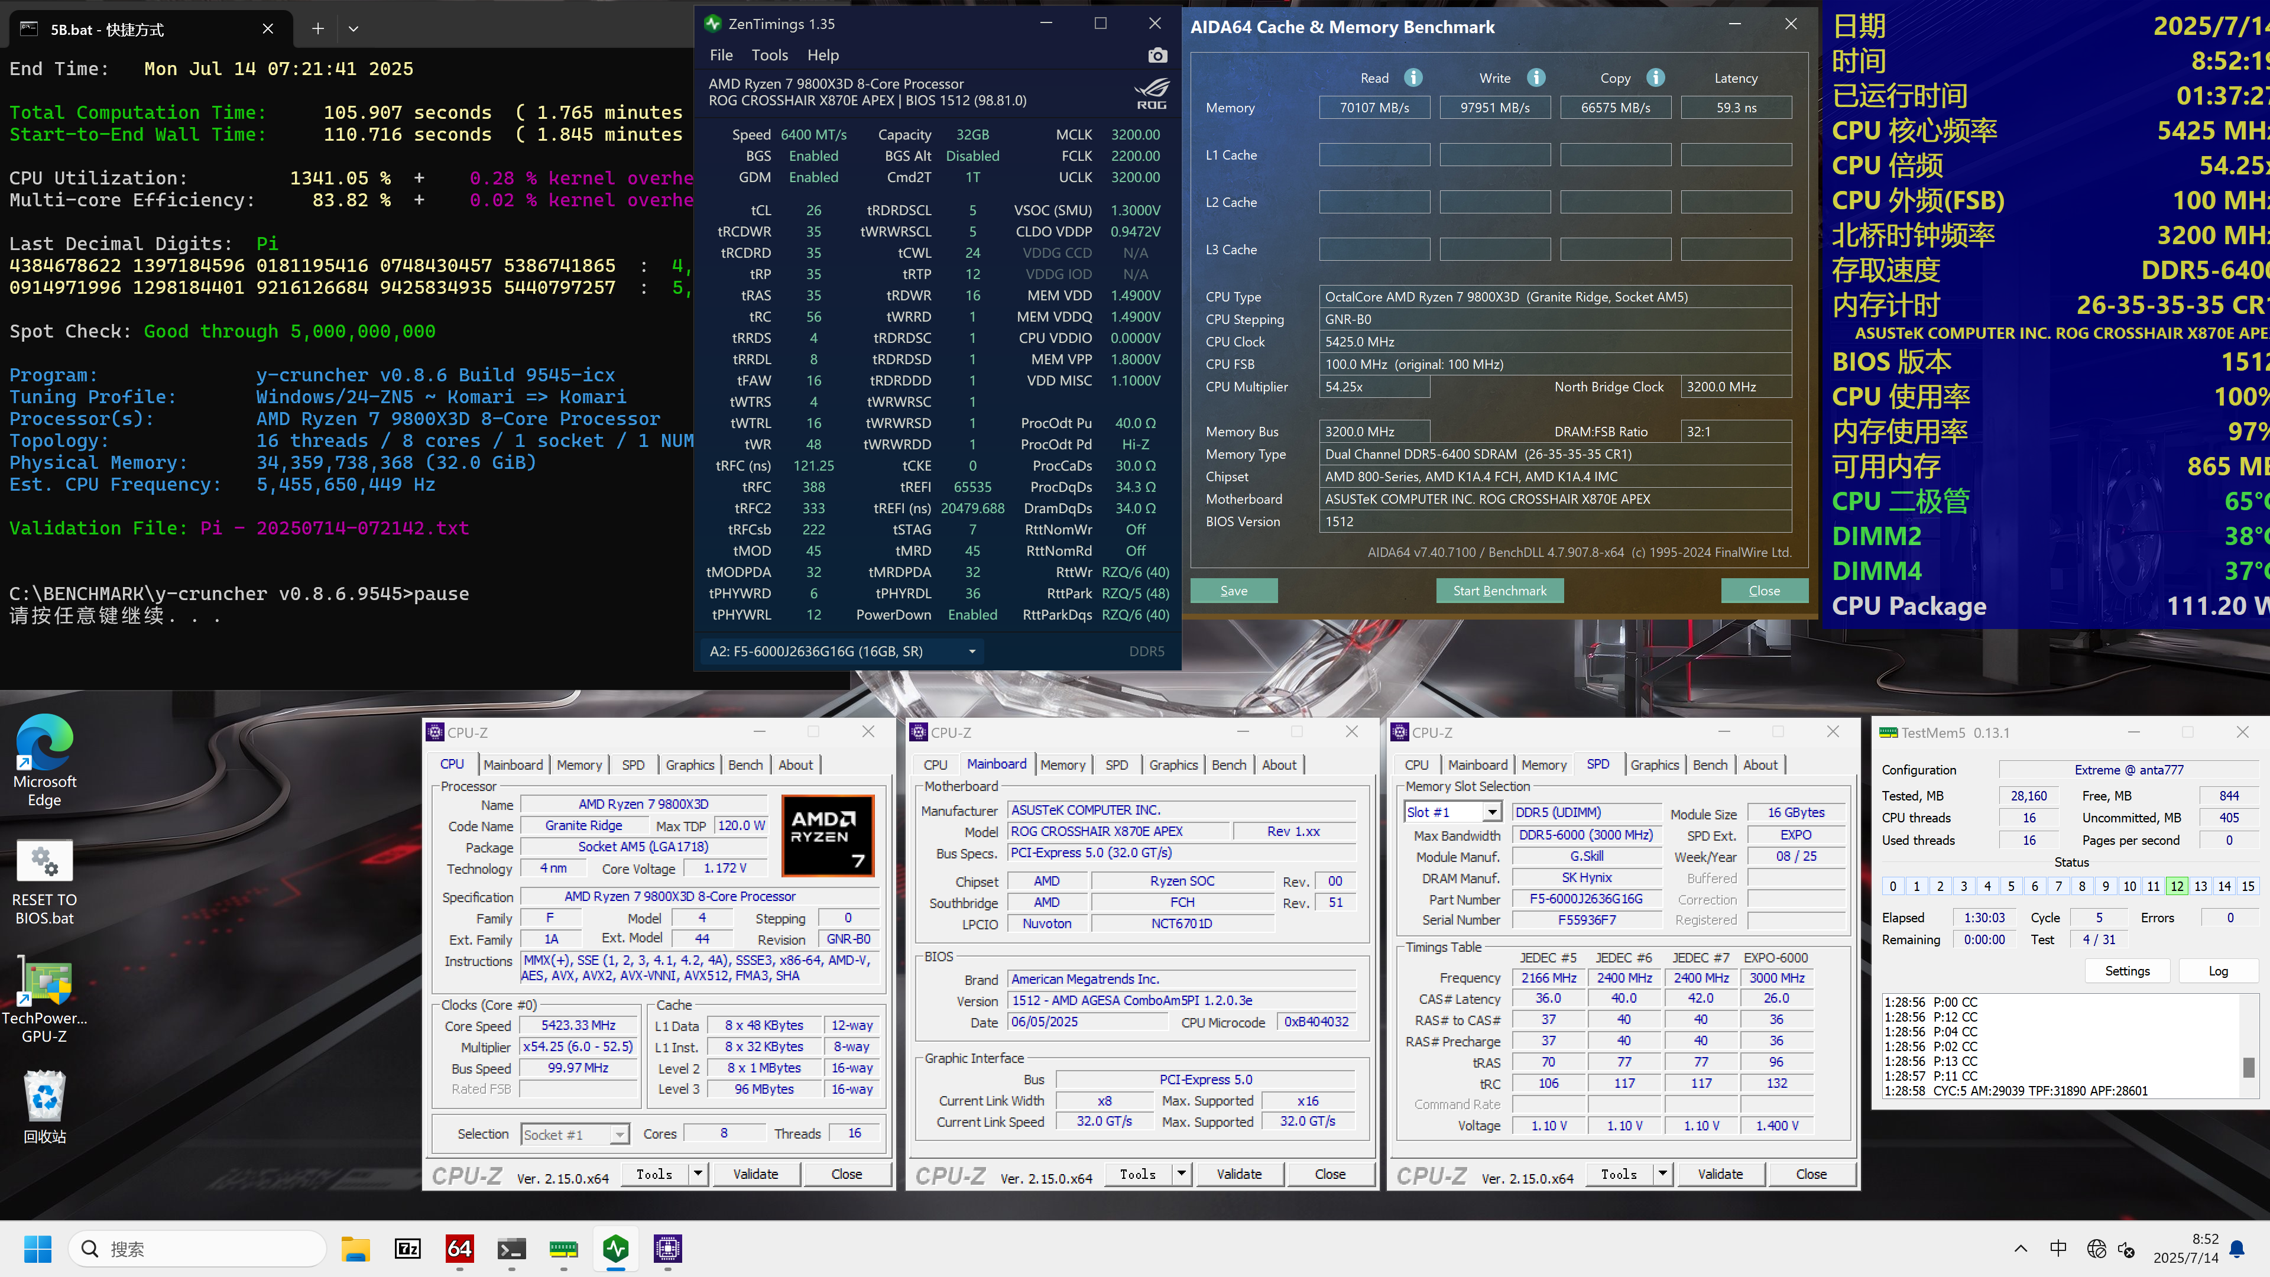Click the status cell number 12 in TestMem5
Viewport: 2270px width, 1277px height.
2177,886
